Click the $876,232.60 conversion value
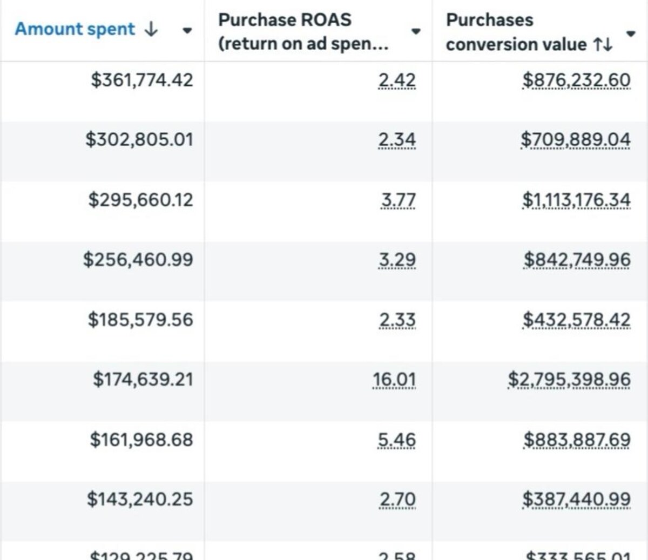This screenshot has height=560, width=648. [576, 80]
